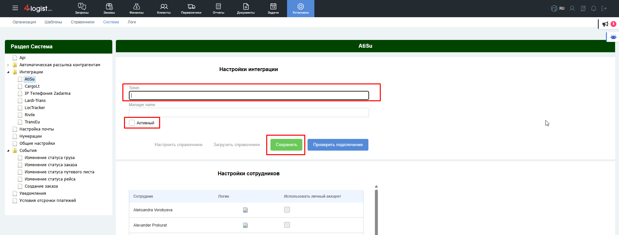Open the notifications bell
The width and height of the screenshot is (619, 235).
[594, 8]
